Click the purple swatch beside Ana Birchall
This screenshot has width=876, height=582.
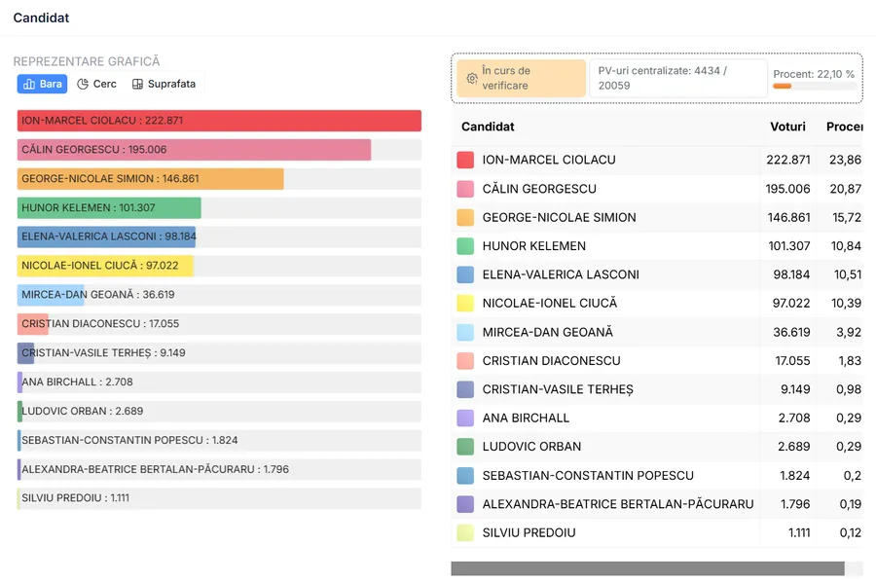tap(465, 418)
